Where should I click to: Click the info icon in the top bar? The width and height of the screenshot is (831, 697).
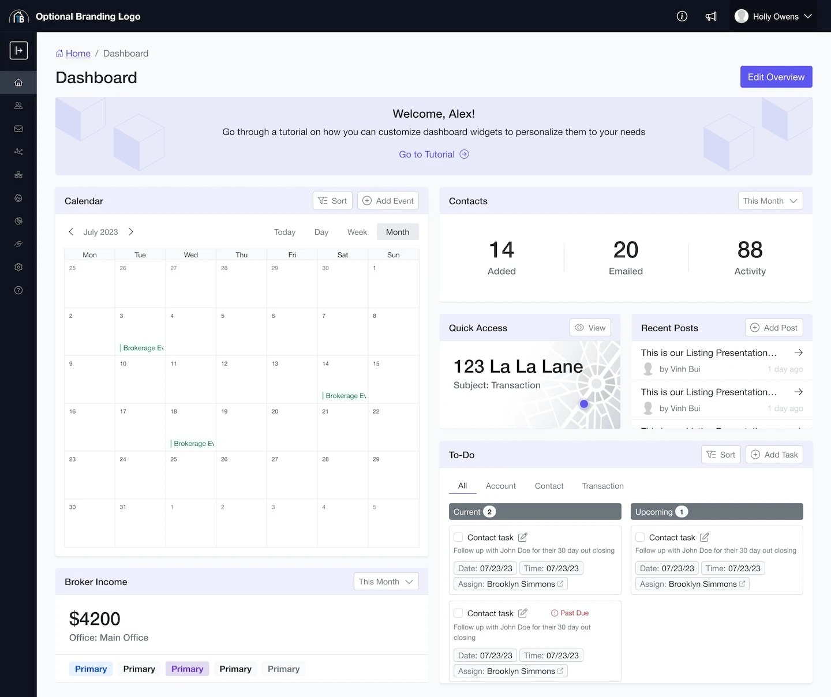pyautogui.click(x=682, y=16)
